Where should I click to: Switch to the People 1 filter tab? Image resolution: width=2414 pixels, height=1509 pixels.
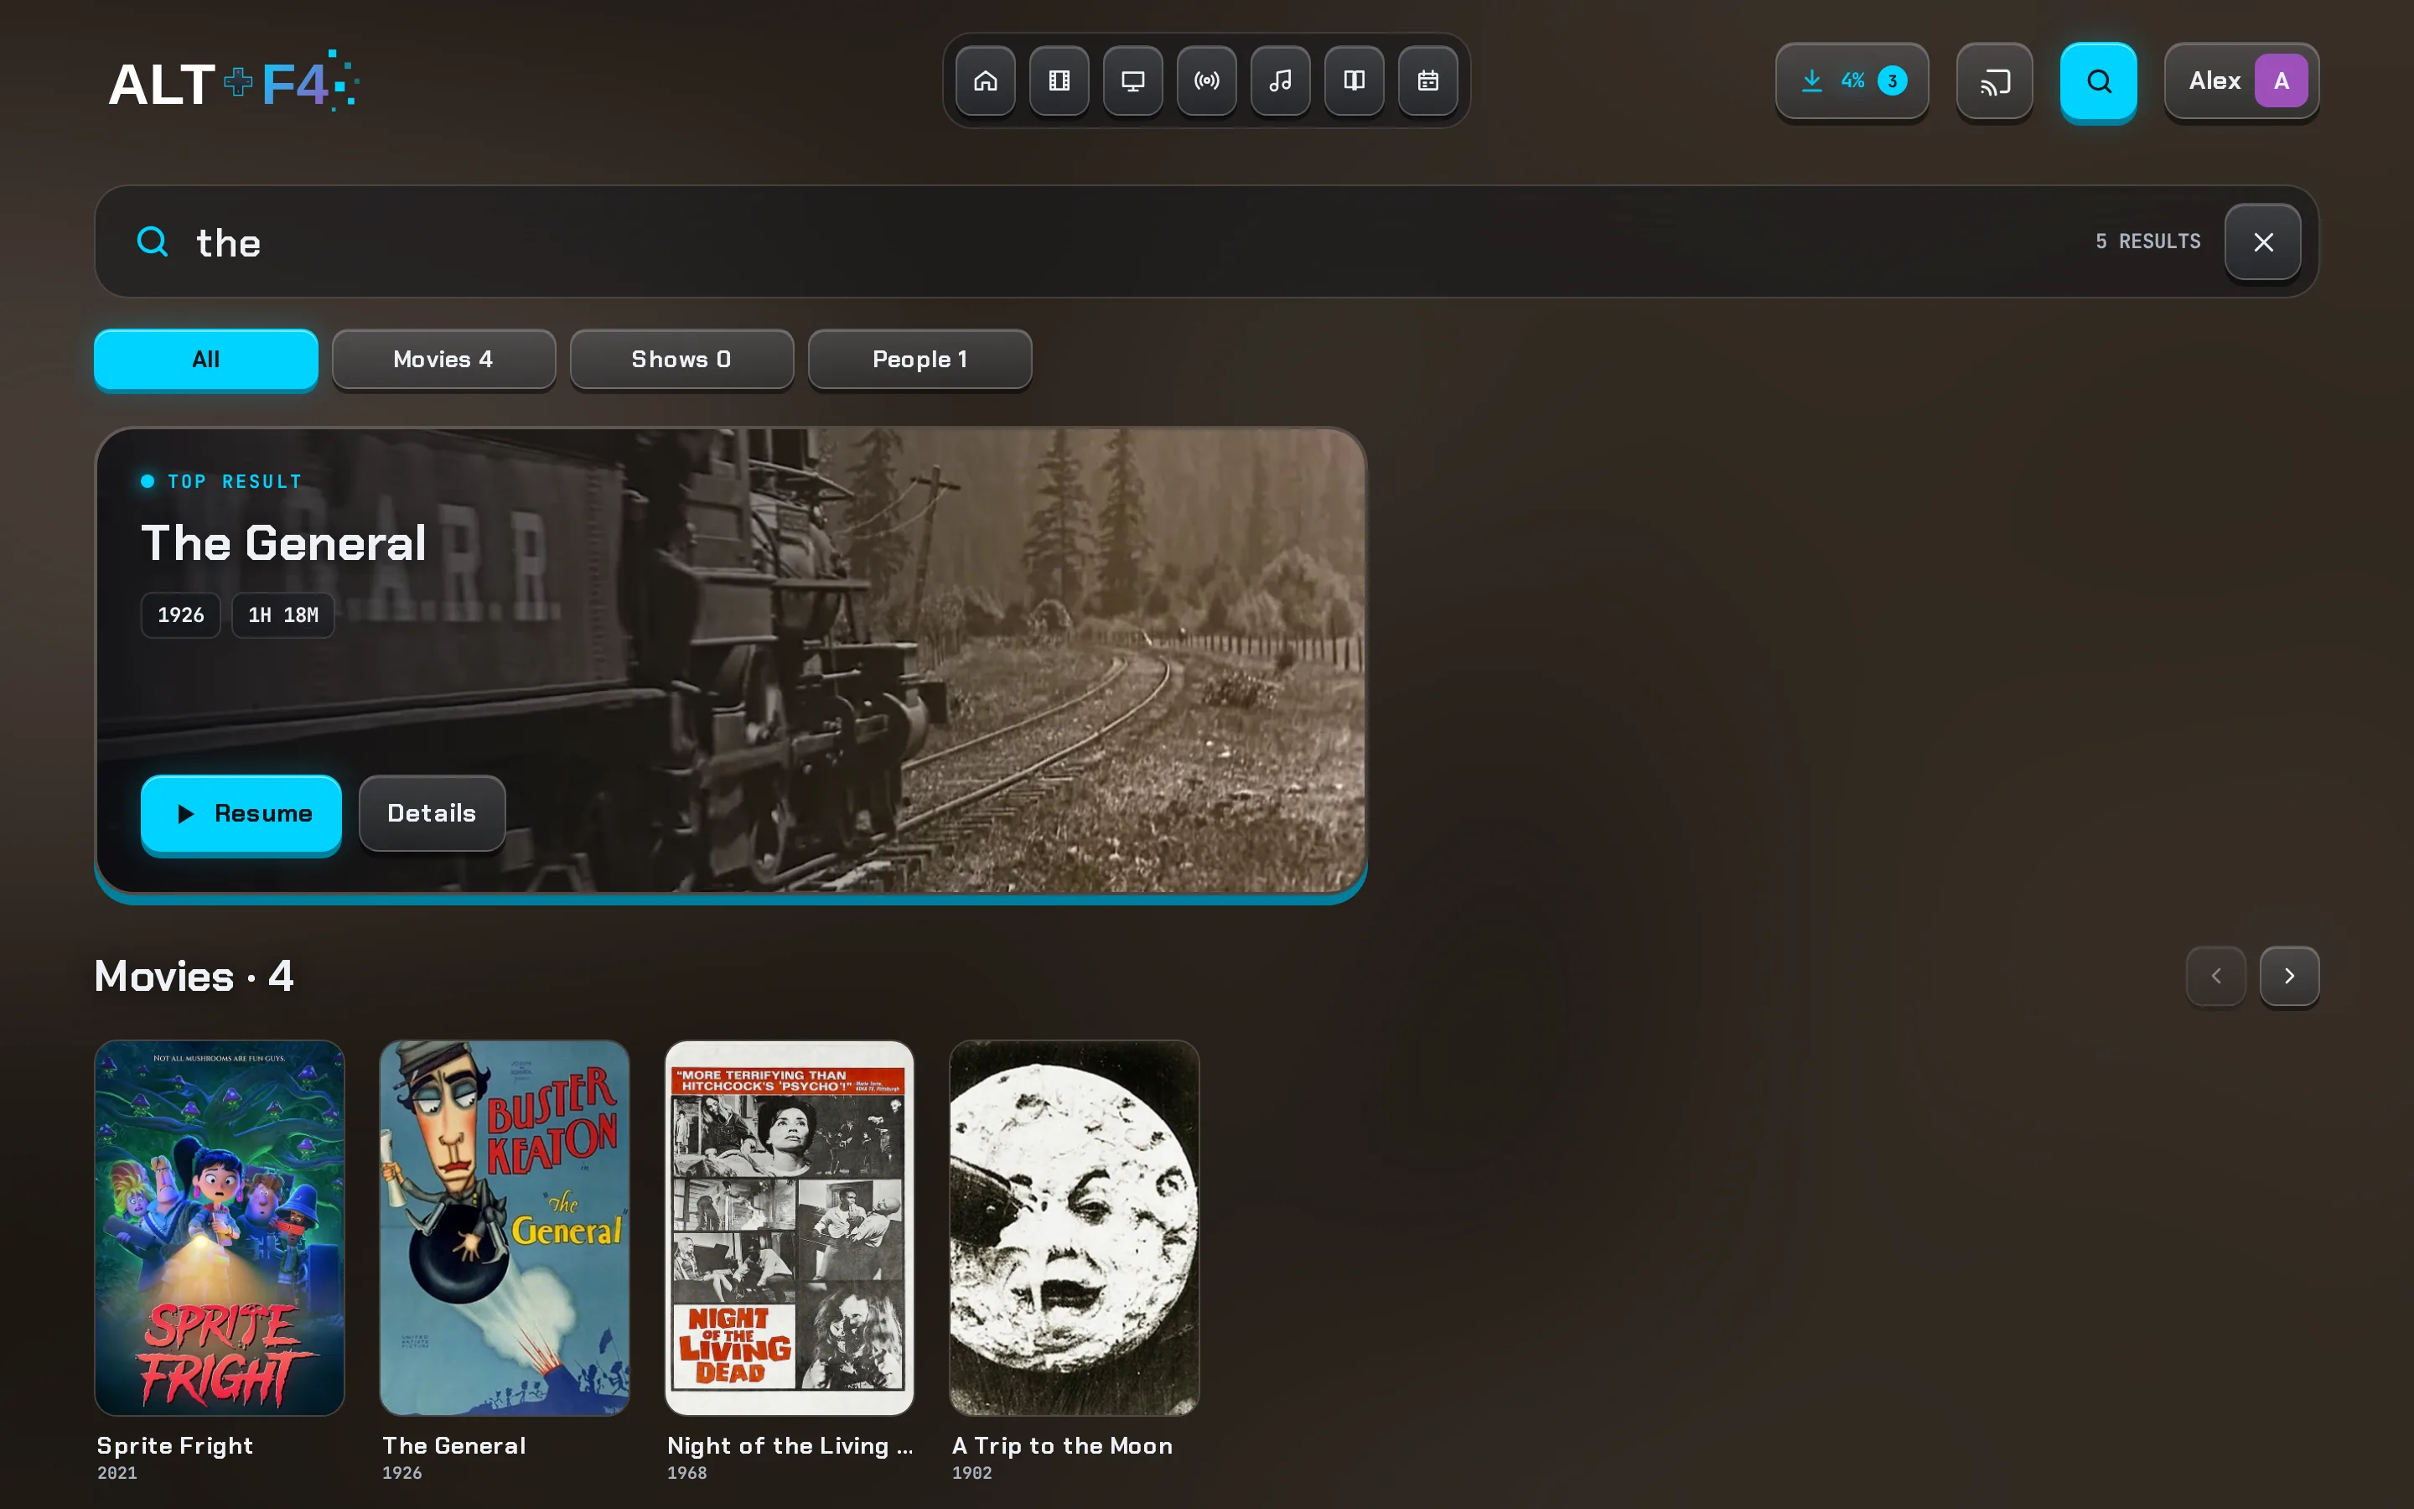coord(919,360)
